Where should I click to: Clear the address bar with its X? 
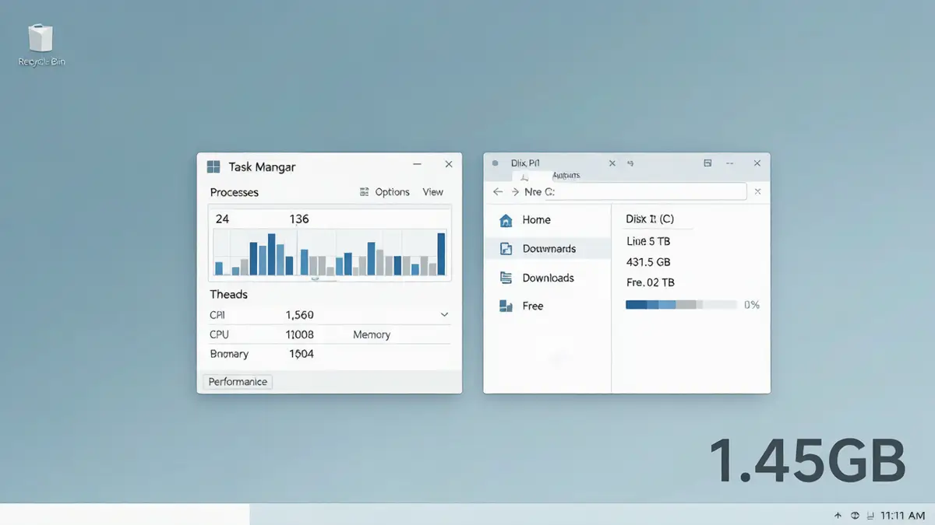click(758, 191)
